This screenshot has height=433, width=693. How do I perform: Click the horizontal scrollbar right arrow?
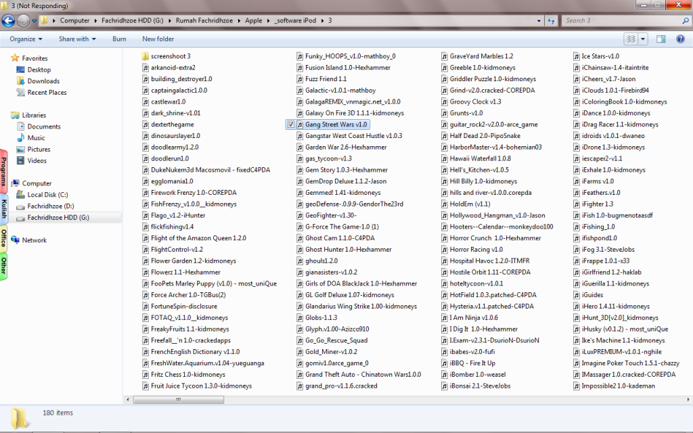[688, 399]
